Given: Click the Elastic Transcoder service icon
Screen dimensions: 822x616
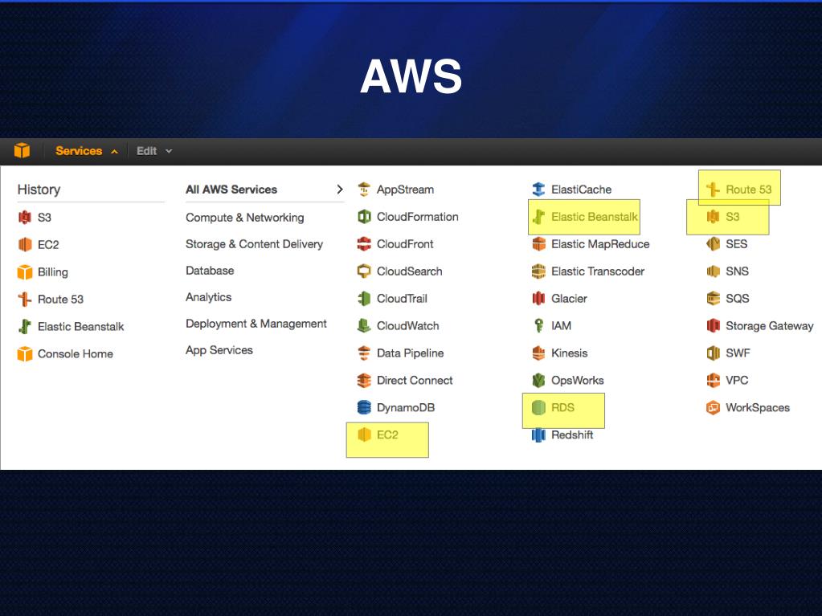Looking at the screenshot, I should (x=538, y=271).
